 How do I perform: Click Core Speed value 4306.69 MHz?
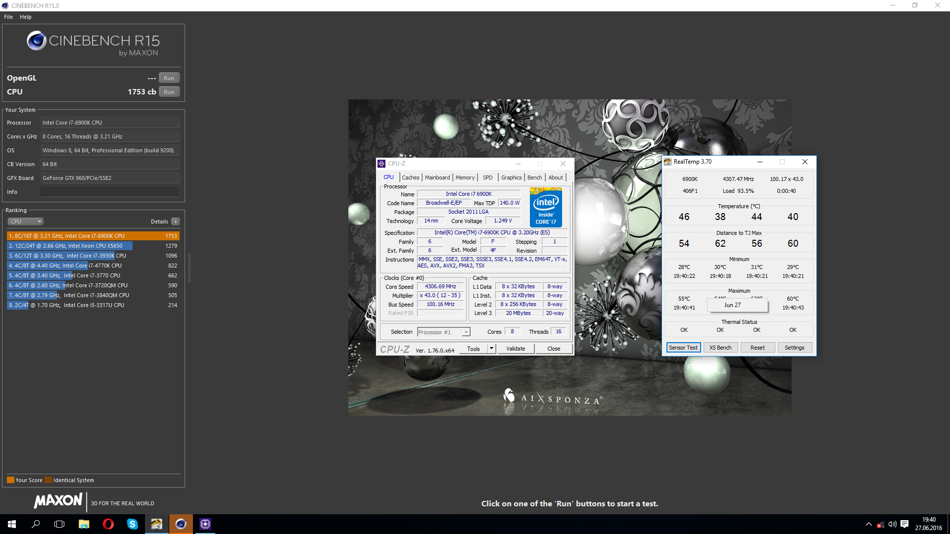440,286
